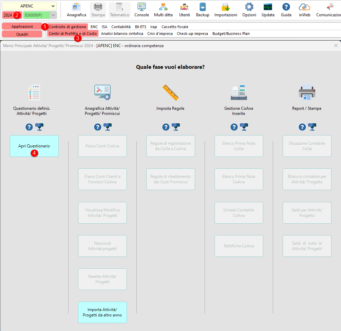Switch to Centri di Profitto e di Costo

[x=73, y=34]
